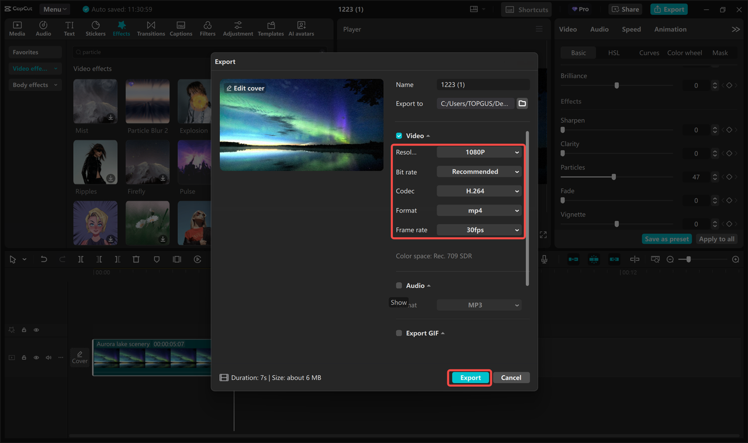748x443 pixels.
Task: Switch to the Transitions panel
Action: [x=151, y=27]
